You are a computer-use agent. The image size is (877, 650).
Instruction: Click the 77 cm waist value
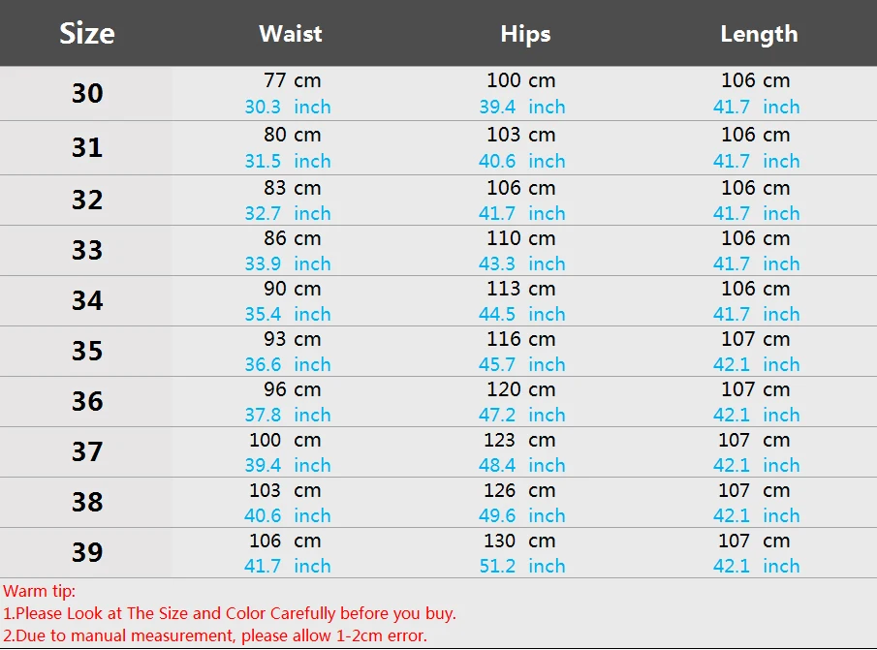click(x=293, y=80)
